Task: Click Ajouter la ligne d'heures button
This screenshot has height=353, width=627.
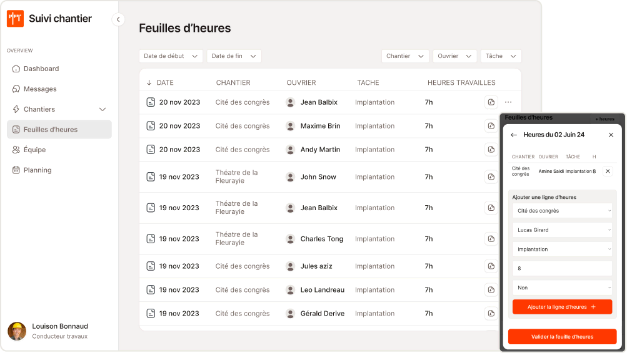Action: pos(562,307)
